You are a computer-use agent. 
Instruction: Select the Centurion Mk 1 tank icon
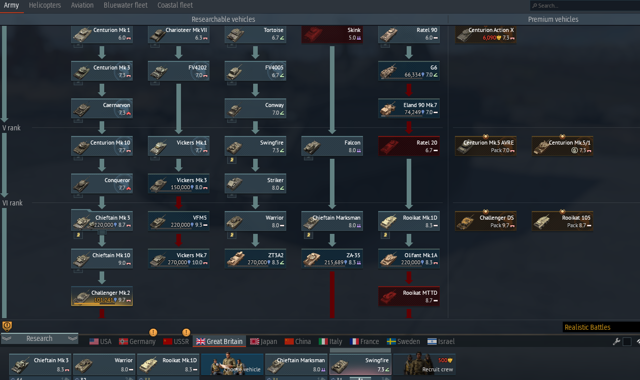tap(102, 34)
